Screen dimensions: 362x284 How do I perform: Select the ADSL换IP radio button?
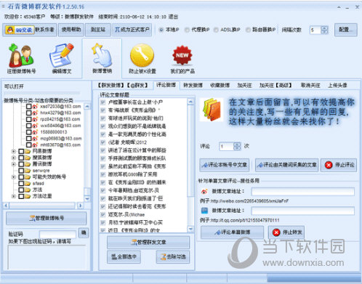coord(216,30)
